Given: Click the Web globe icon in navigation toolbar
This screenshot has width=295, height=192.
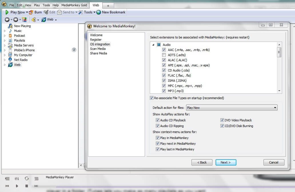Looking at the screenshot, I should point(44,19).
